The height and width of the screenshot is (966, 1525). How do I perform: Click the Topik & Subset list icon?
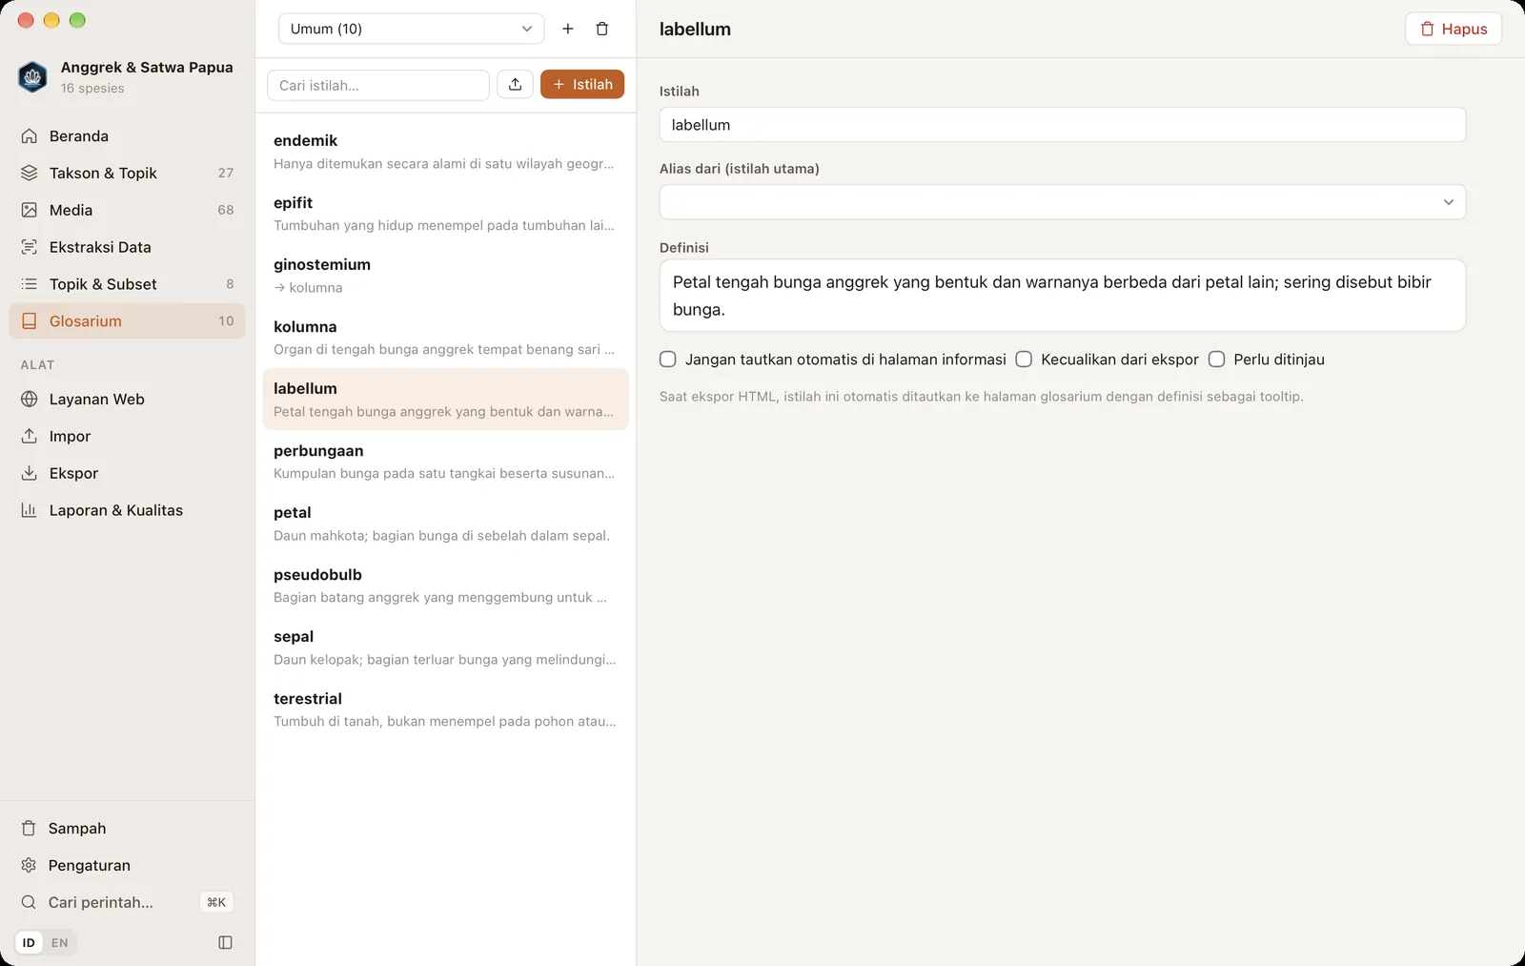30,284
